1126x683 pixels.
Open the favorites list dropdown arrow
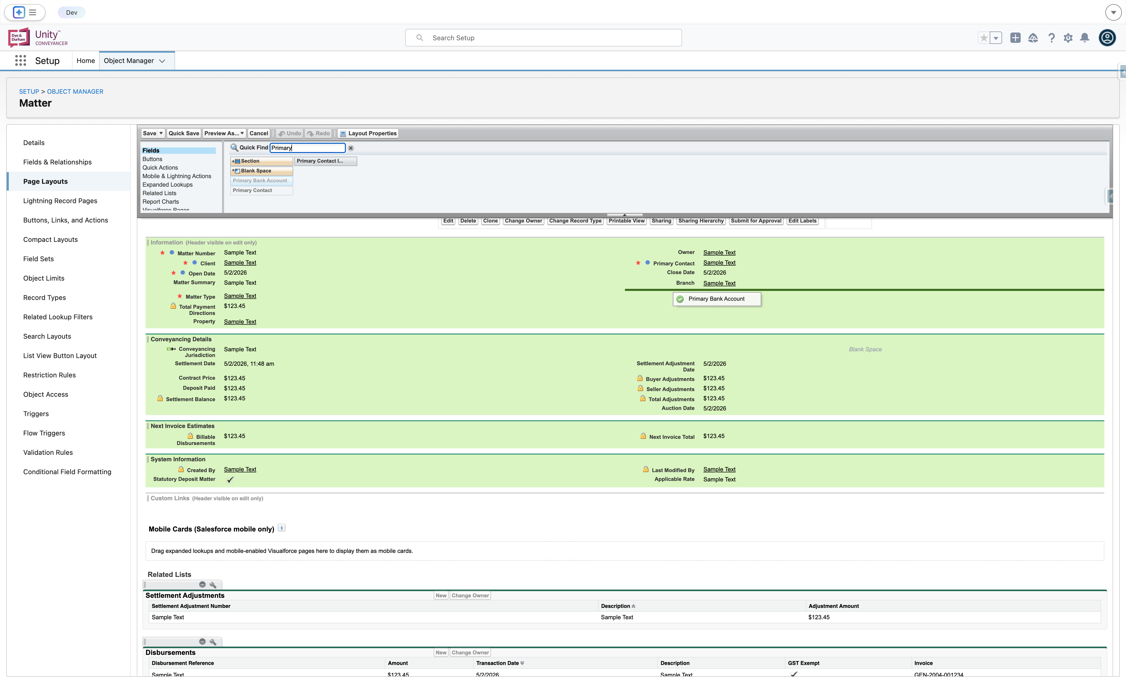(x=996, y=38)
